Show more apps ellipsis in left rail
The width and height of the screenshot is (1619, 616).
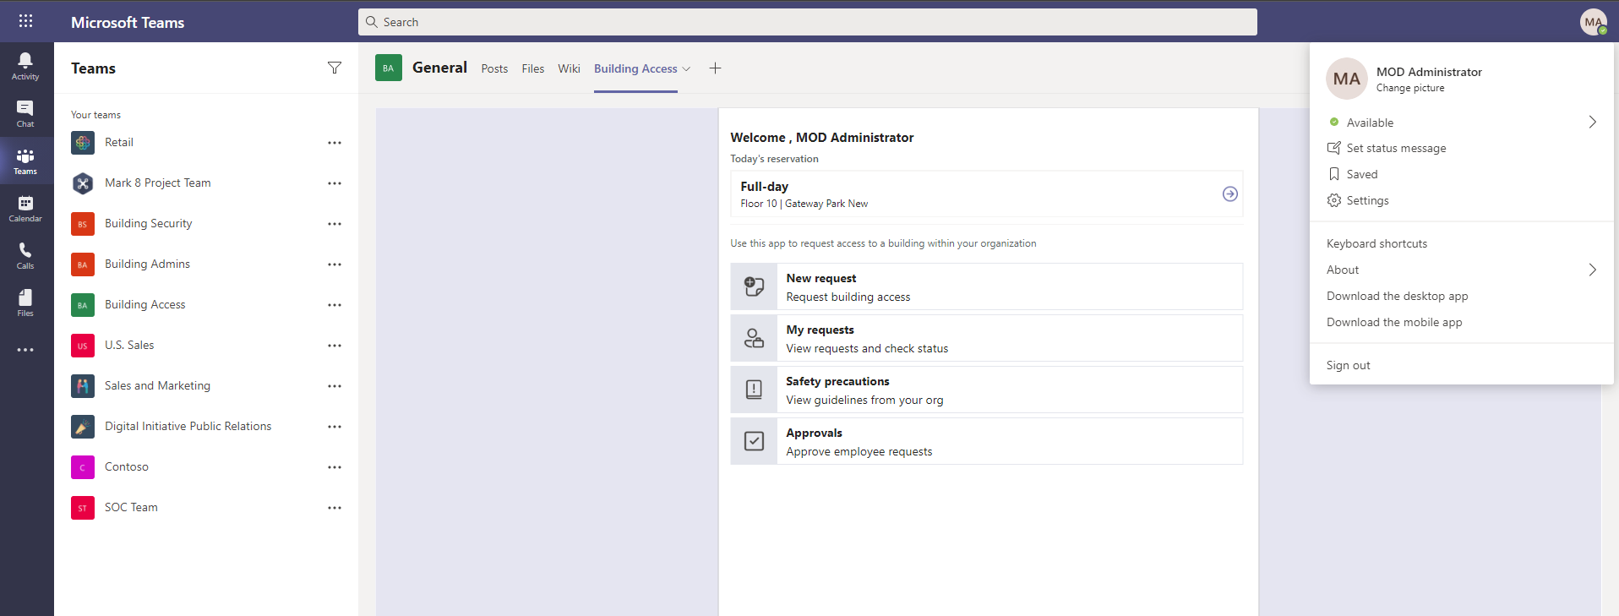pos(25,350)
